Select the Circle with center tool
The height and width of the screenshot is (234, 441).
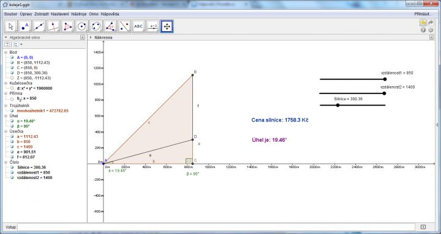point(82,26)
